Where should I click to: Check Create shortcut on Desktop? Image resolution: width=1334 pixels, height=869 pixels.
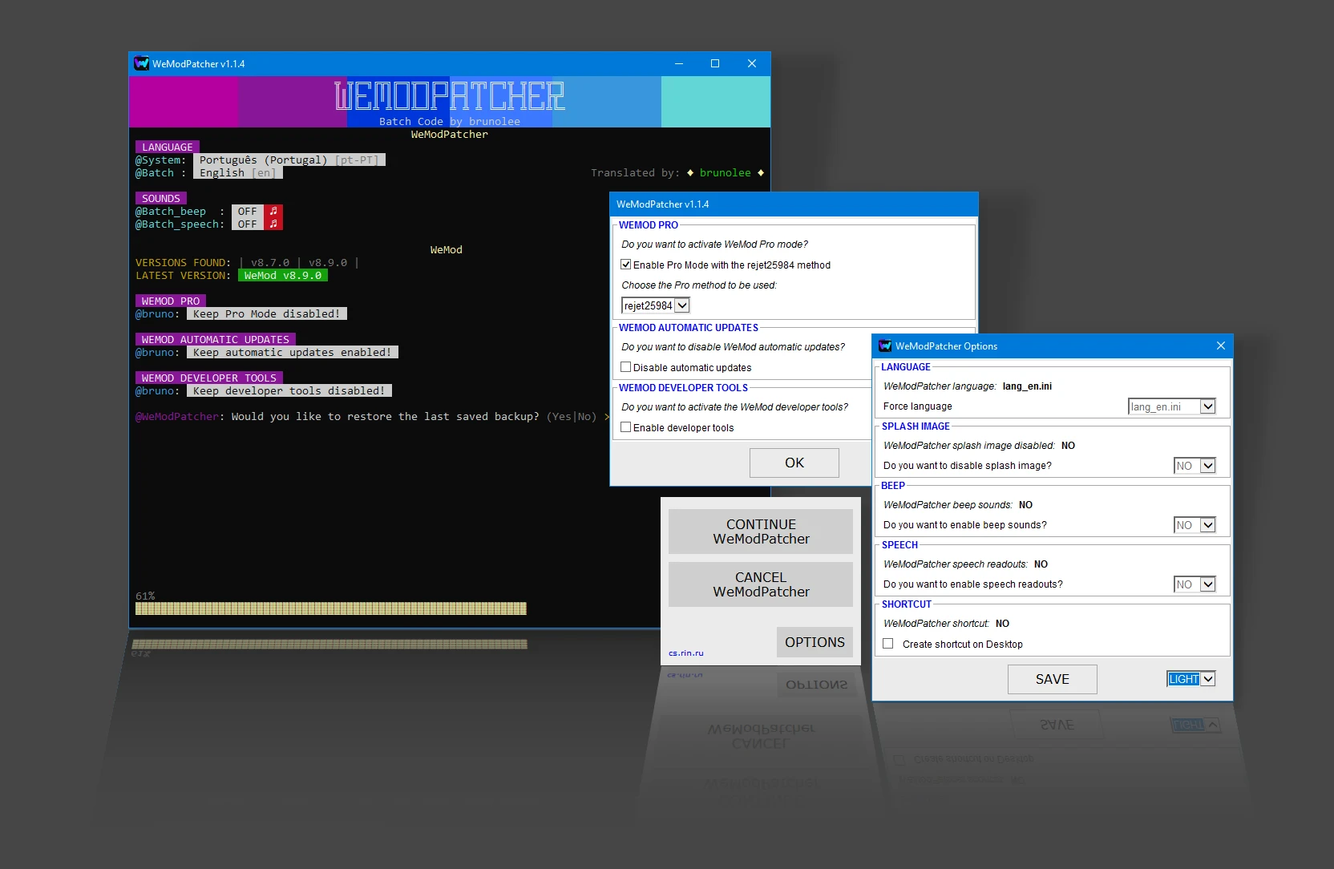tap(887, 644)
